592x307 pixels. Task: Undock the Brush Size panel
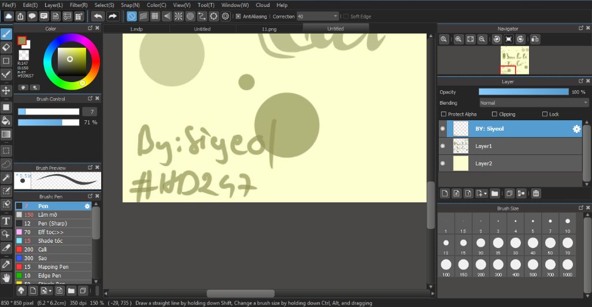click(580, 208)
